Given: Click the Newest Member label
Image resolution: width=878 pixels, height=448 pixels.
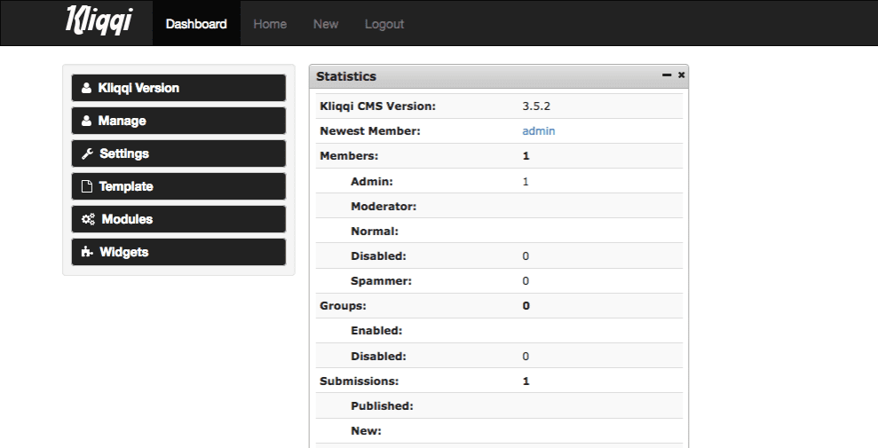Looking at the screenshot, I should pyautogui.click(x=370, y=131).
